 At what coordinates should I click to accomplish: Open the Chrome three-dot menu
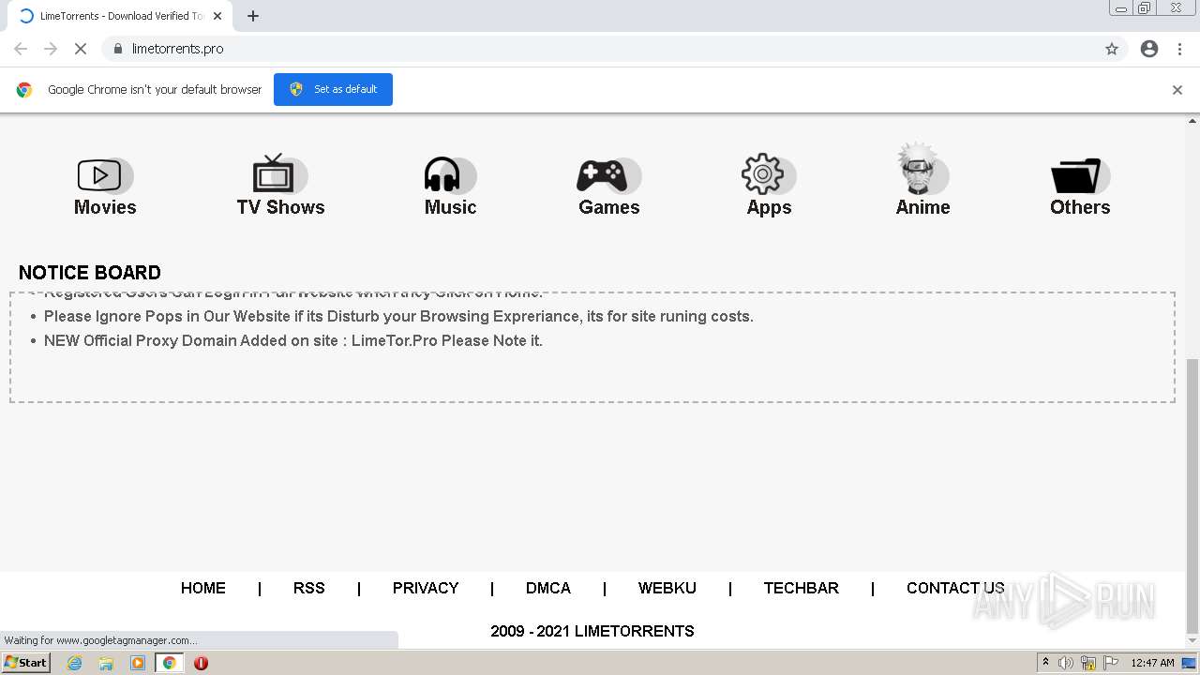pyautogui.click(x=1179, y=49)
